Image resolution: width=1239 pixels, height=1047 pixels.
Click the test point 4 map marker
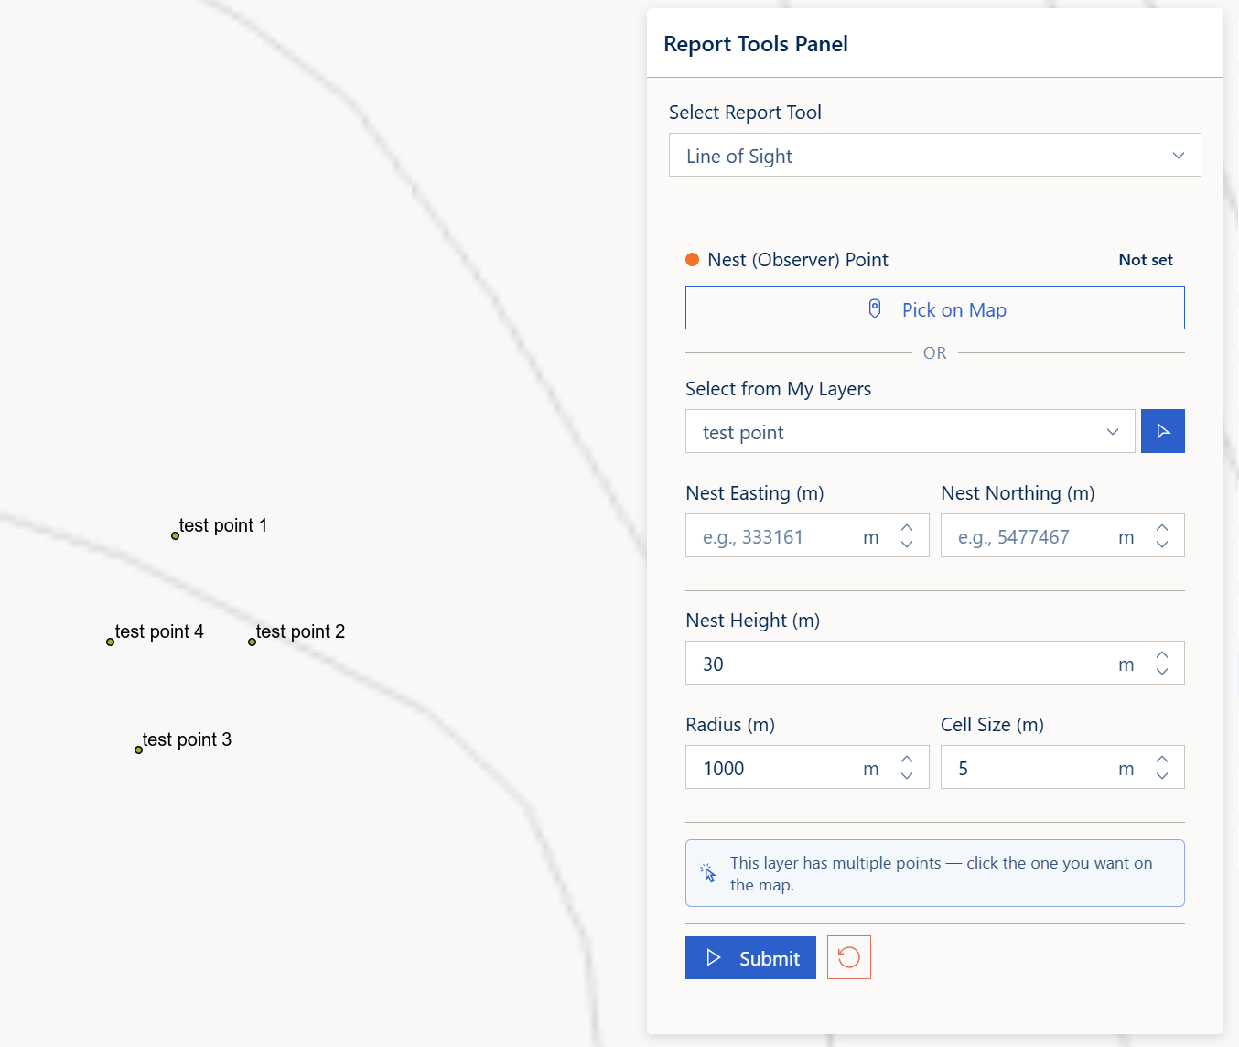click(110, 642)
